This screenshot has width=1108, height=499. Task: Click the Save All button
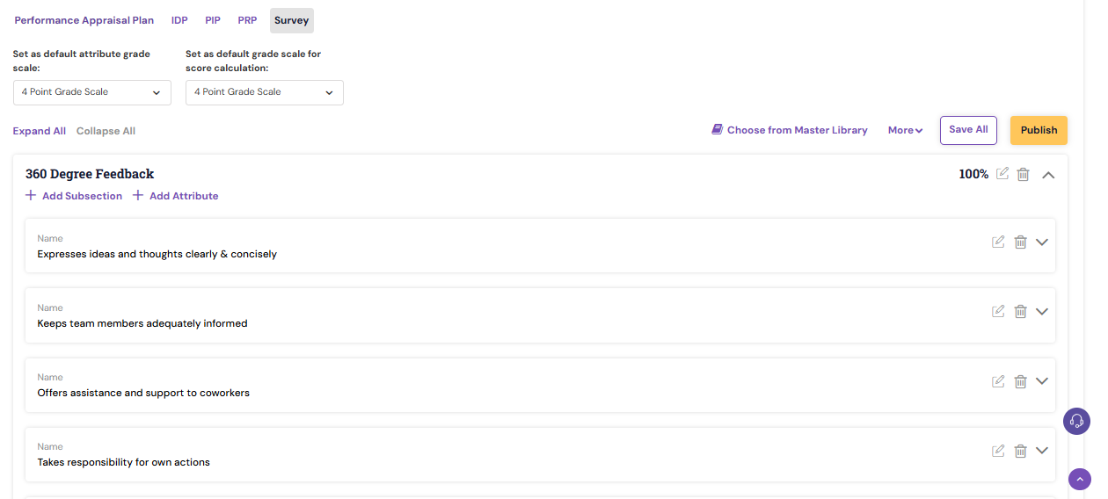point(969,130)
